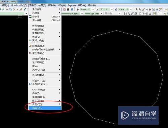Select the Continue dimension tool
The width and height of the screenshot is (168, 128).
pos(161,13)
